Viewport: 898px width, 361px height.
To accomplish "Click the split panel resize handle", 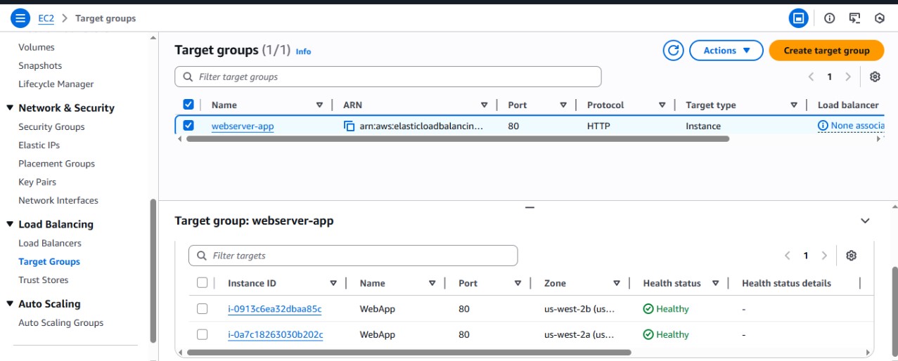I will (x=530, y=207).
